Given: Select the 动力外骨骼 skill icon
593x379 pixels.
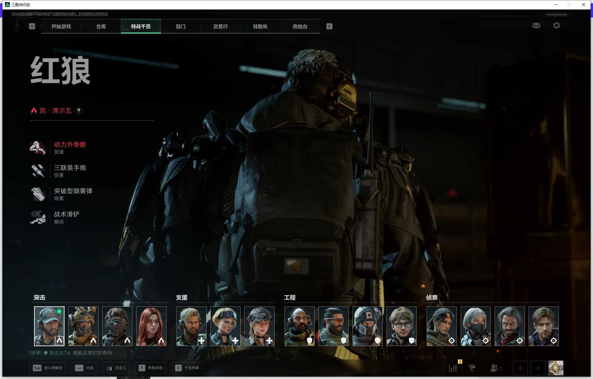Looking at the screenshot, I should click(38, 147).
